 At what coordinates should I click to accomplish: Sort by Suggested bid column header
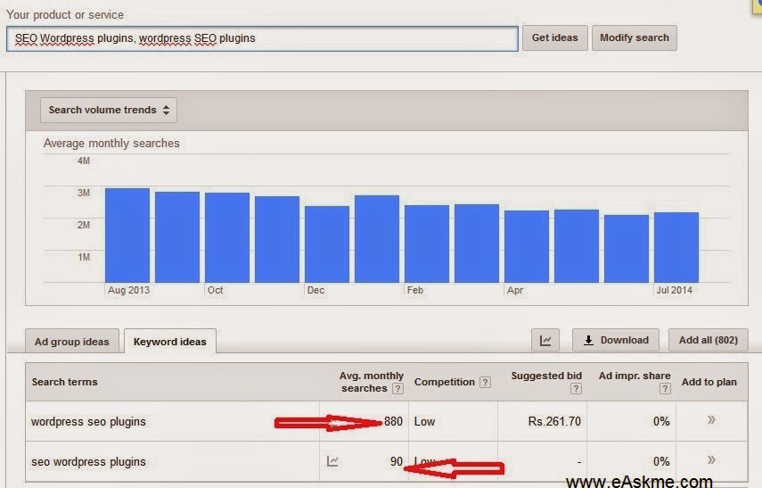coord(546,376)
